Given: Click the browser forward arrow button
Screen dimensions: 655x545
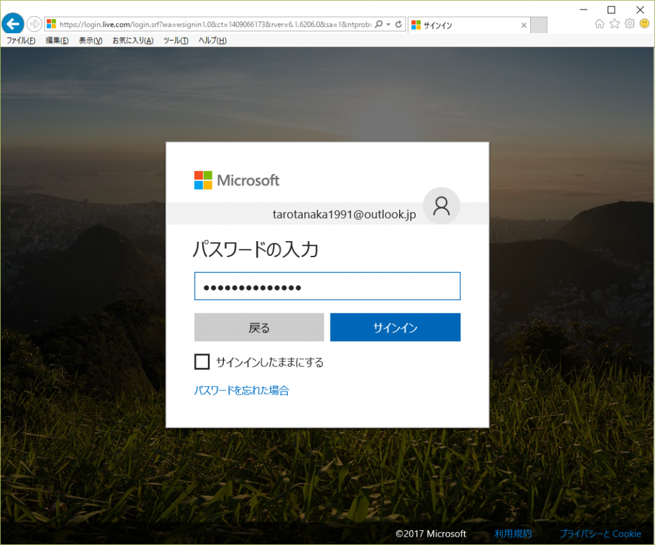Looking at the screenshot, I should point(35,24).
